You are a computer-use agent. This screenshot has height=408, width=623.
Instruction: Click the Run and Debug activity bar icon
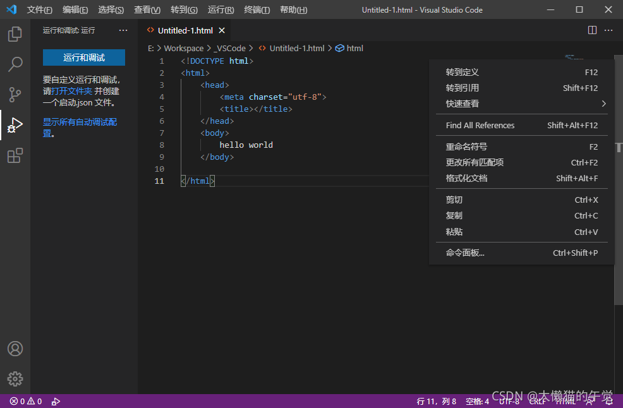pyautogui.click(x=15, y=125)
